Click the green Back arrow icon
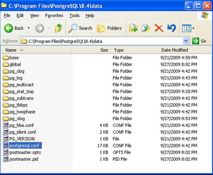The width and height of the screenshot is (213, 175). [x=8, y=28]
